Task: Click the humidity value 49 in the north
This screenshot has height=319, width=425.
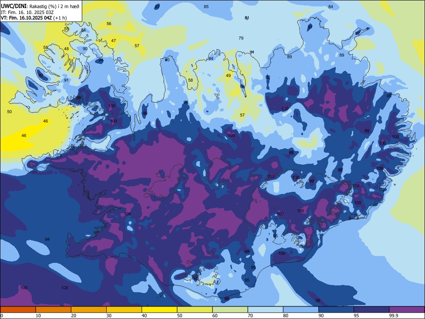Action: (228, 75)
